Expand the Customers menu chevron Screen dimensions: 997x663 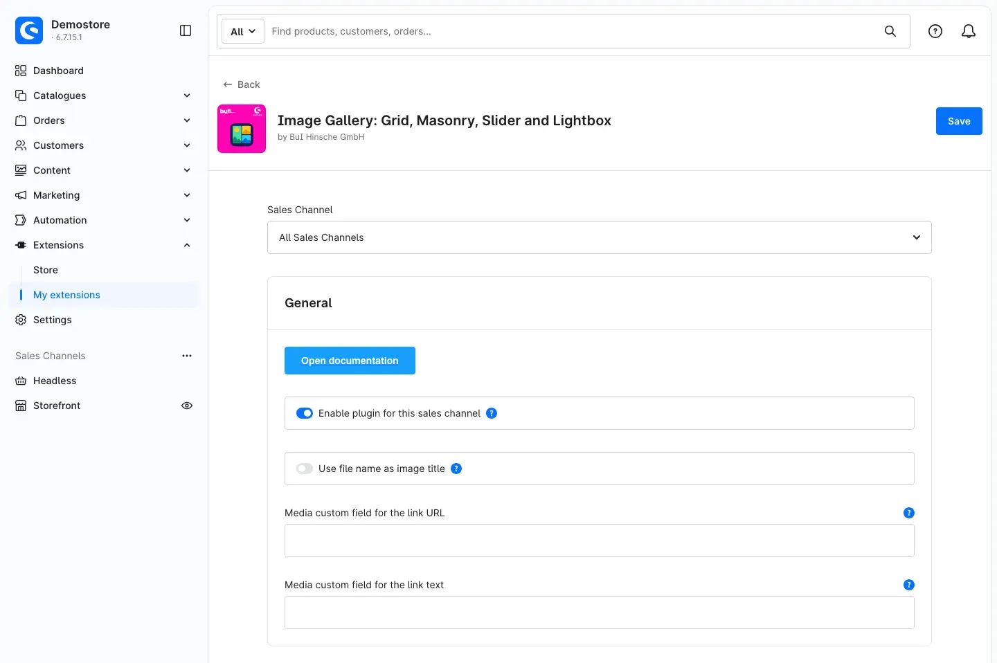click(187, 145)
